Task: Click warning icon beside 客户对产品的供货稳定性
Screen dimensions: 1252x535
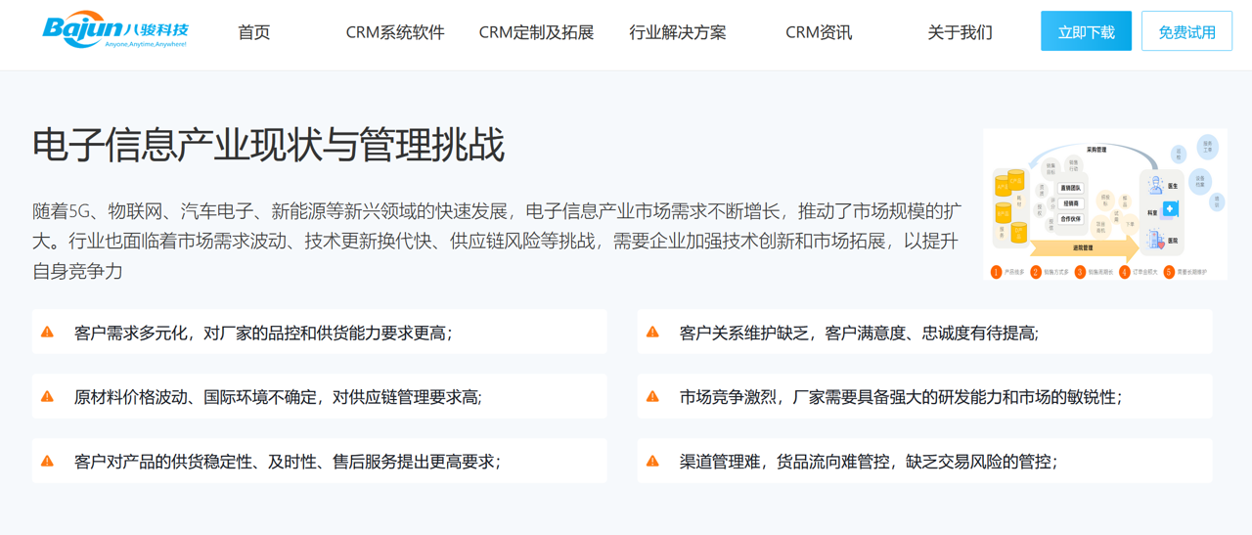Action: click(x=47, y=461)
